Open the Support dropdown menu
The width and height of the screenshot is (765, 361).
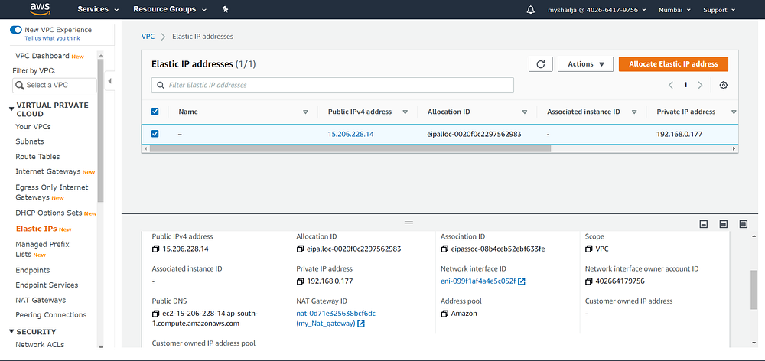click(718, 10)
